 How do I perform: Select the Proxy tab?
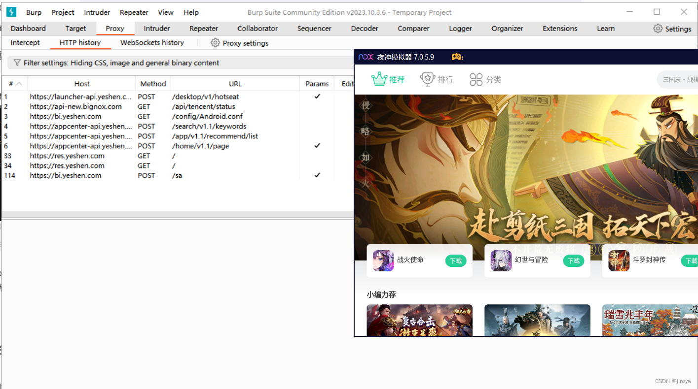point(115,29)
